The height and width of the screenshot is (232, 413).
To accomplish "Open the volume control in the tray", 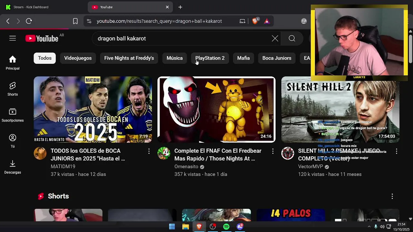I will click(382, 227).
